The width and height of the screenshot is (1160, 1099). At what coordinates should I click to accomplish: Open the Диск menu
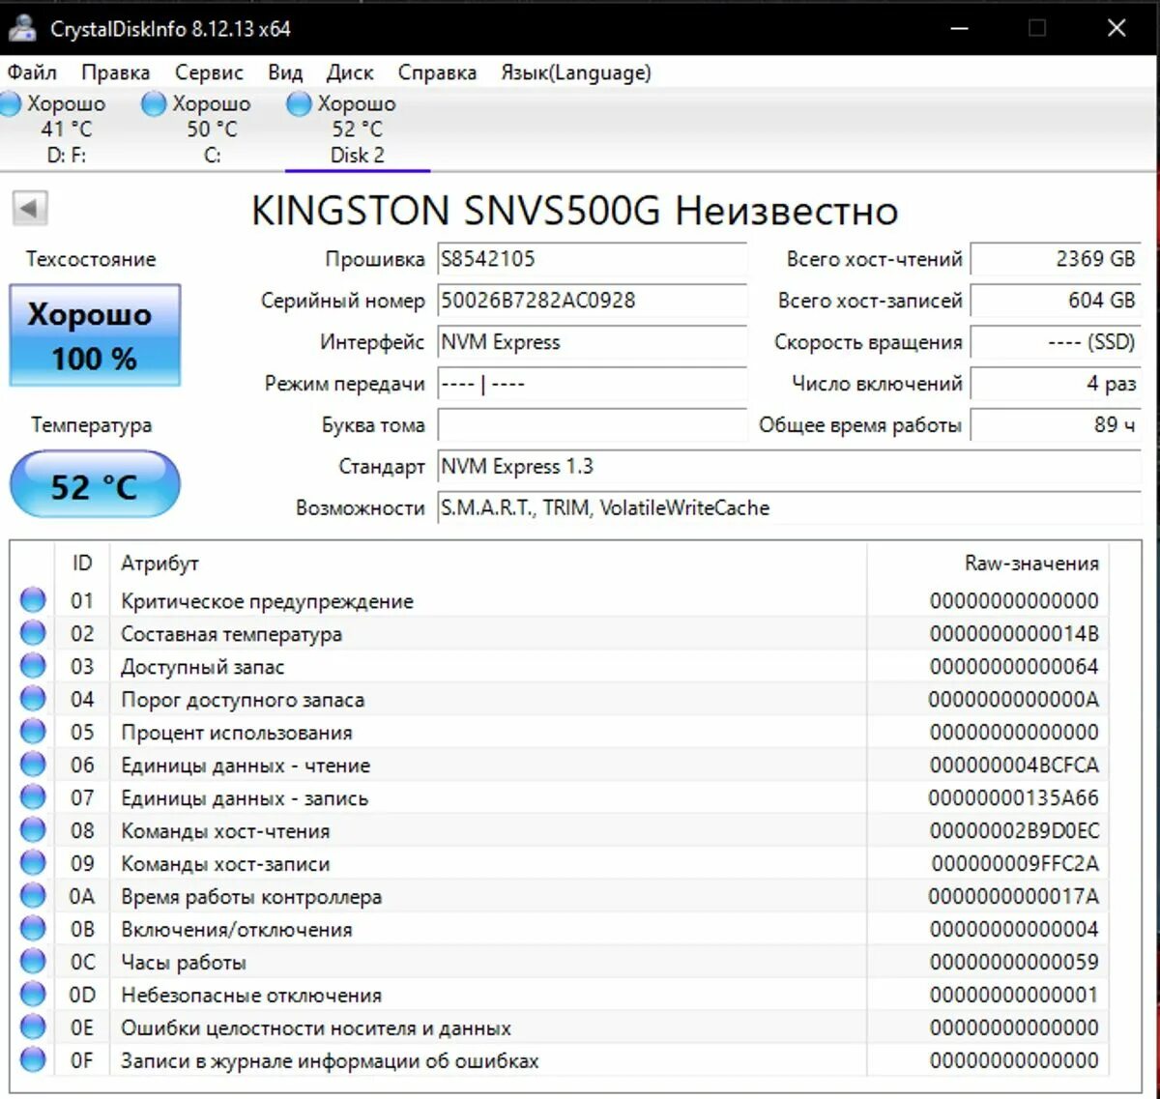(x=350, y=72)
